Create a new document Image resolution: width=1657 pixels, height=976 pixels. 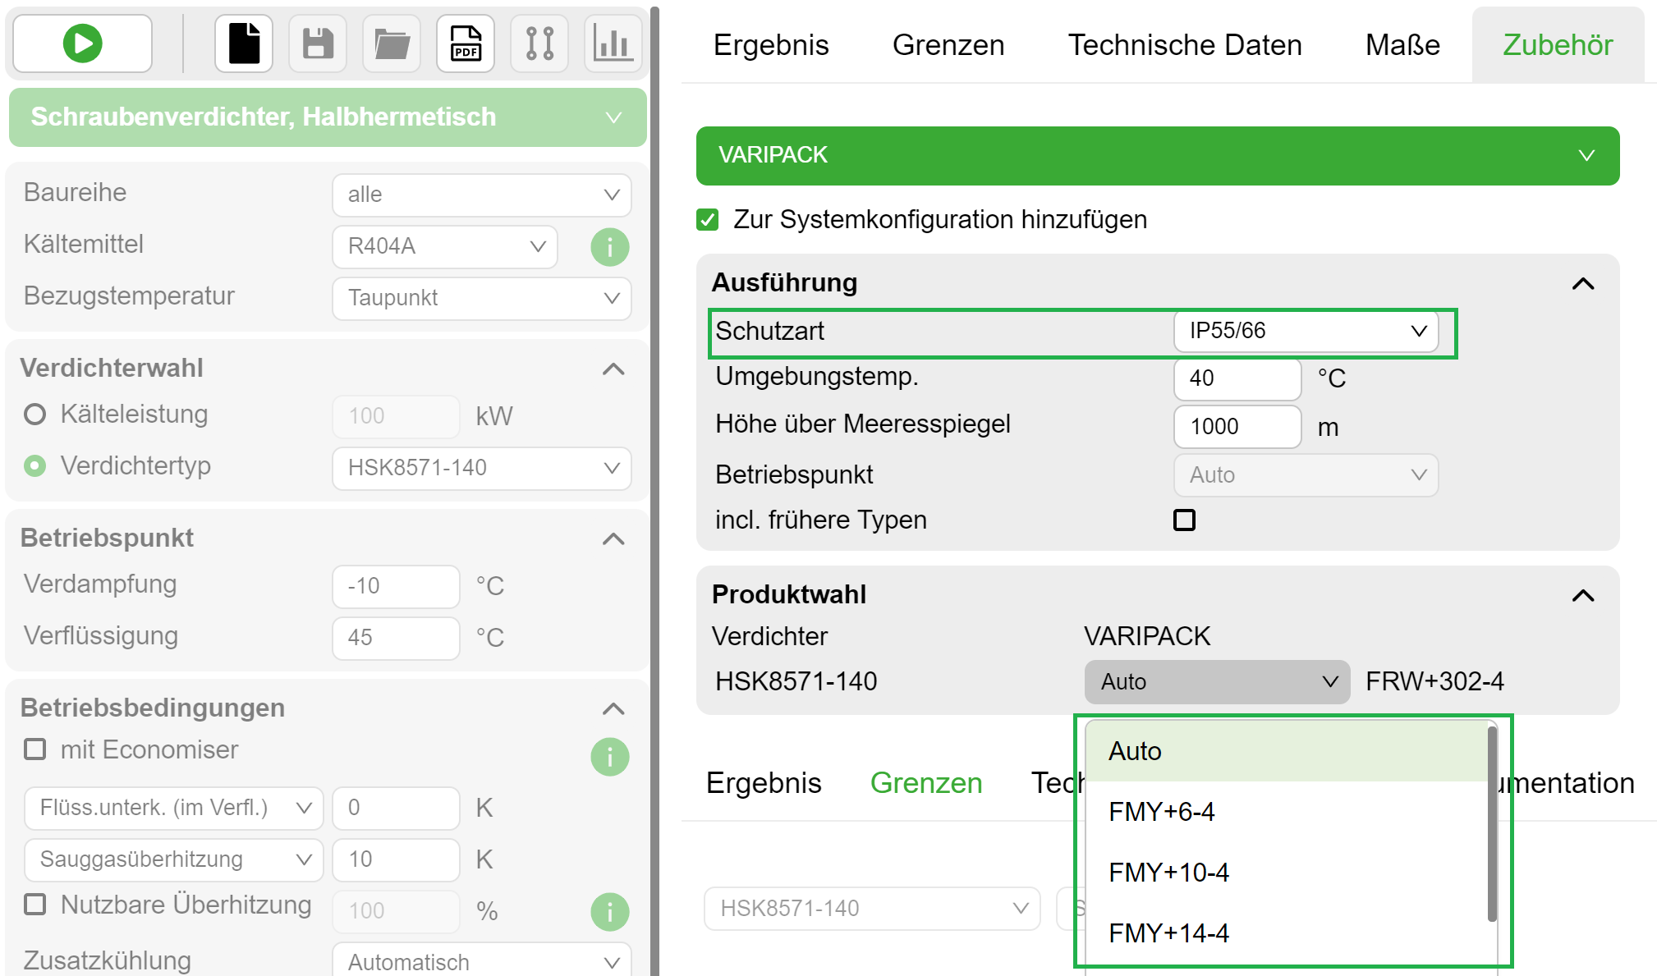[243, 43]
